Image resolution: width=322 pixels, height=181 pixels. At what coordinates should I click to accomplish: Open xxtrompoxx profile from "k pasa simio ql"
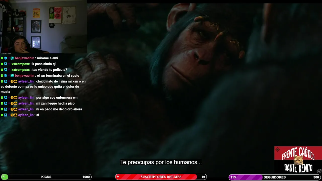coord(21,64)
